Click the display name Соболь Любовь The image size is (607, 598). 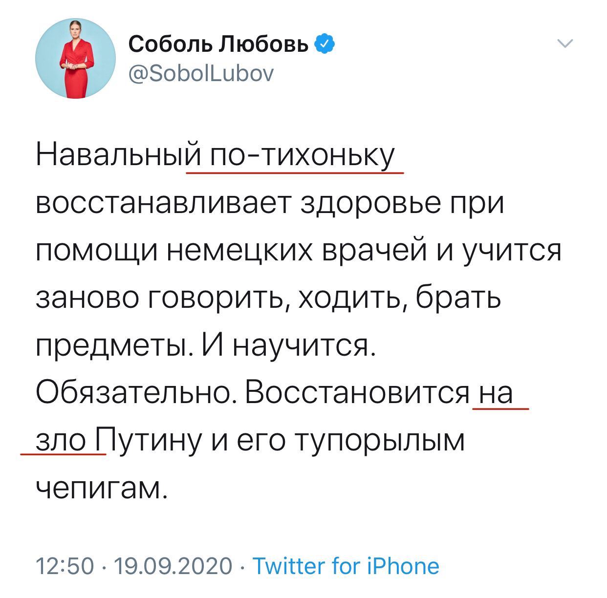[x=218, y=44]
